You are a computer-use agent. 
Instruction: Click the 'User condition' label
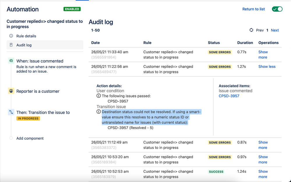pyautogui.click(x=110, y=91)
